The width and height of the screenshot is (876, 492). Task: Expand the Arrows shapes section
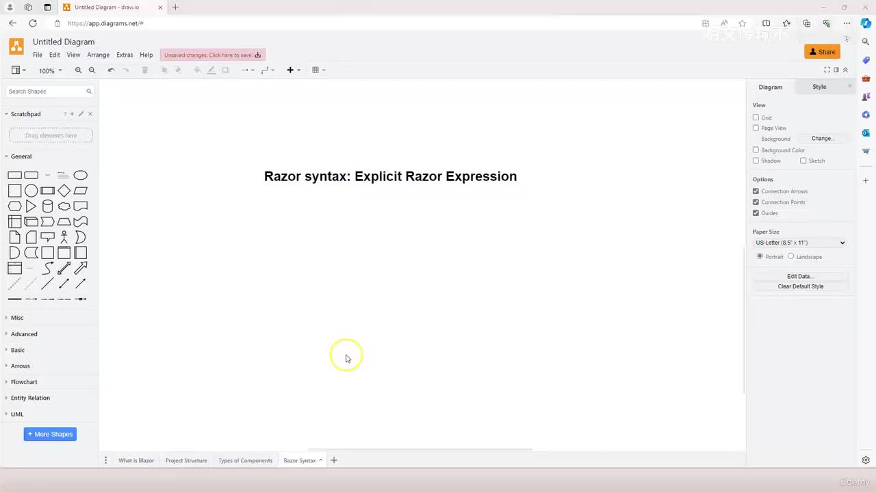pos(21,366)
